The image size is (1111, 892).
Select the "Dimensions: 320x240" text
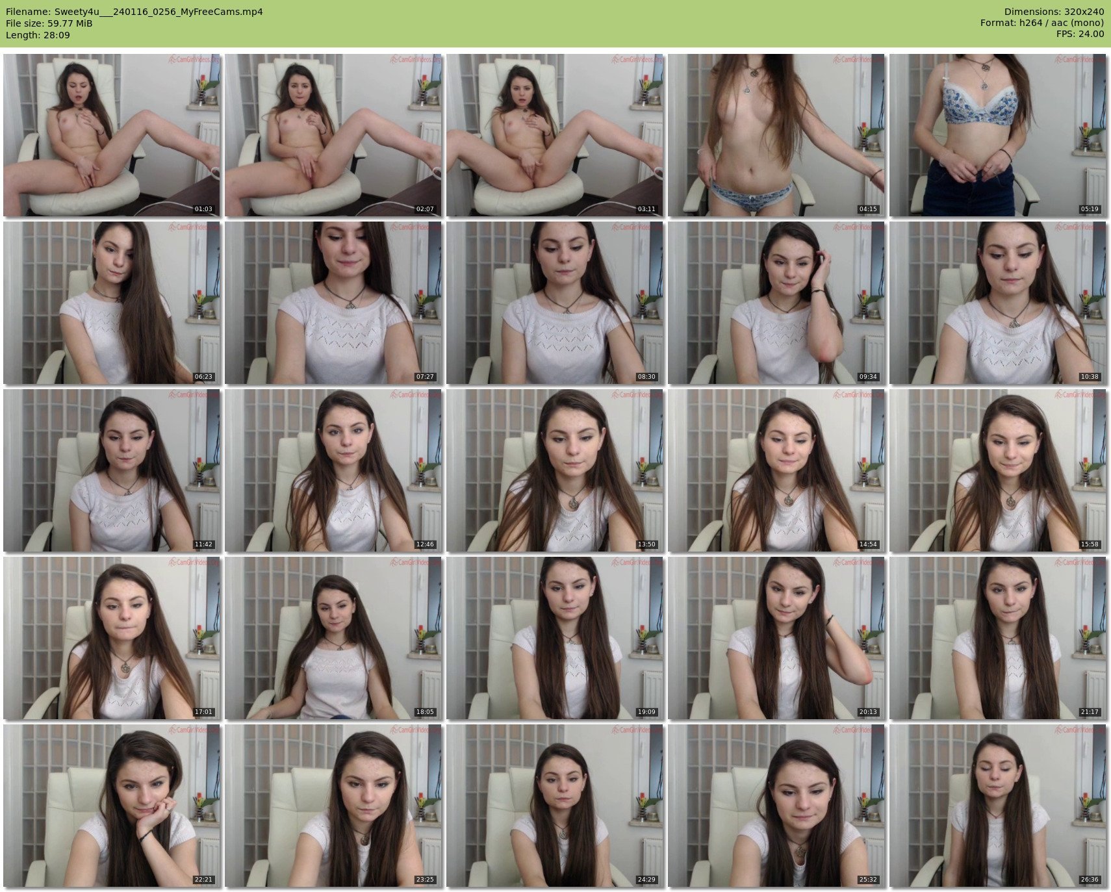1054,12
